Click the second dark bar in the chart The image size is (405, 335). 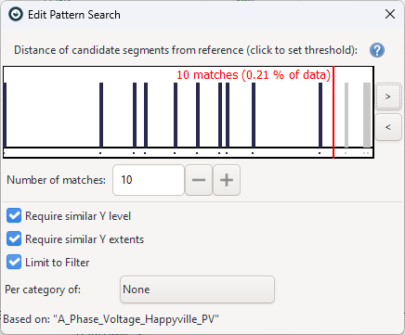coord(101,115)
